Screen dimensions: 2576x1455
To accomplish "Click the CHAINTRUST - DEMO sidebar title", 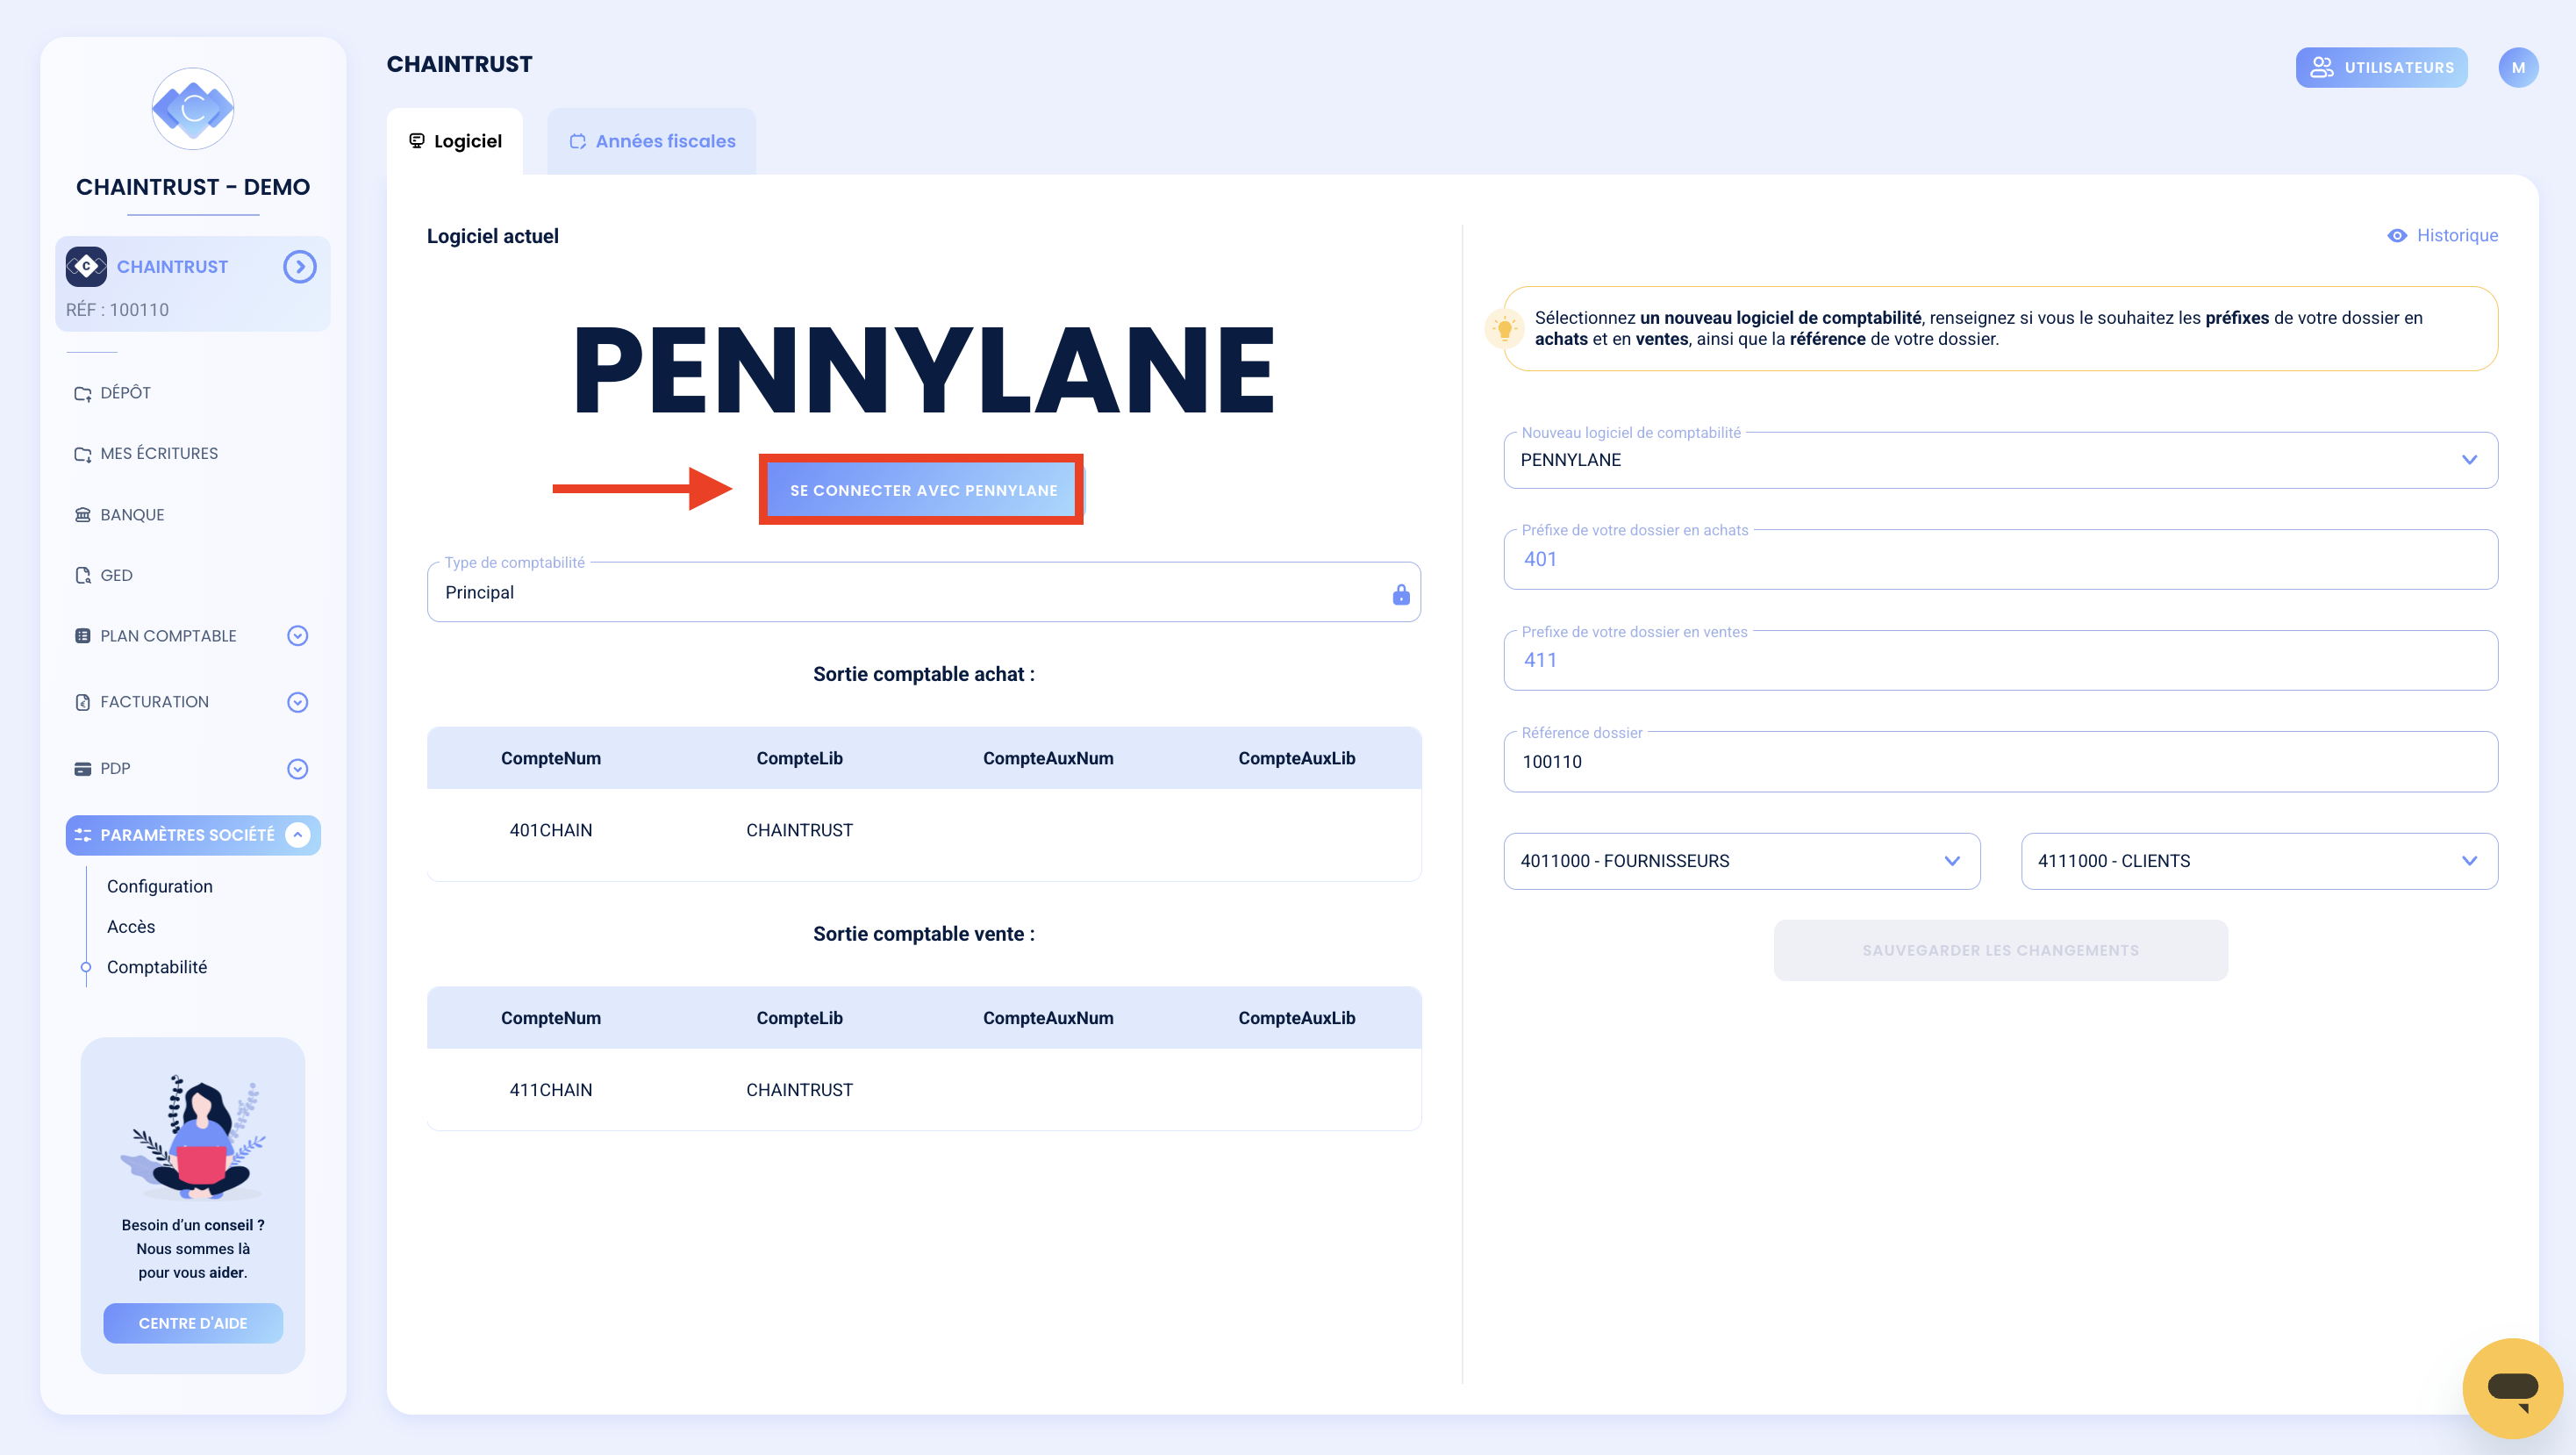I will (193, 187).
